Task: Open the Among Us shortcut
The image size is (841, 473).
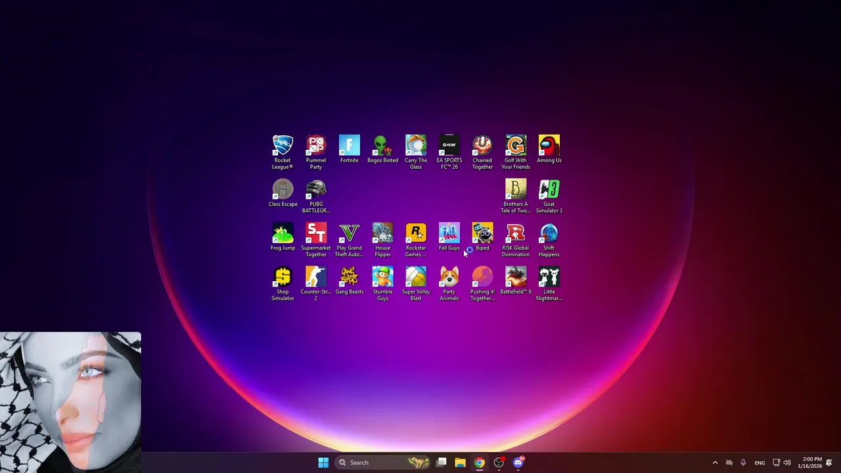Action: click(x=549, y=149)
